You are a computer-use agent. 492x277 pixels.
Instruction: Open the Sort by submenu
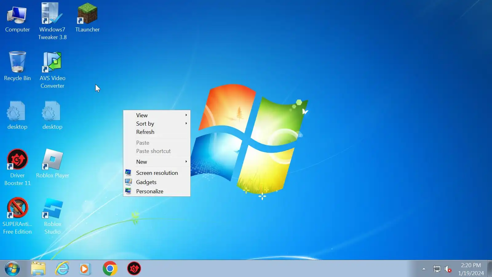[157, 124]
